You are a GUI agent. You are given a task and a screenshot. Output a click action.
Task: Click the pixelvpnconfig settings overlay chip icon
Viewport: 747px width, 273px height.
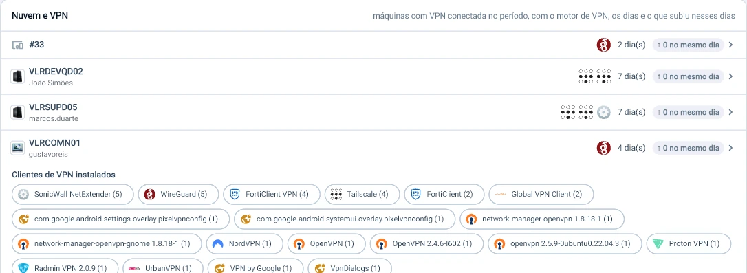click(x=23, y=219)
